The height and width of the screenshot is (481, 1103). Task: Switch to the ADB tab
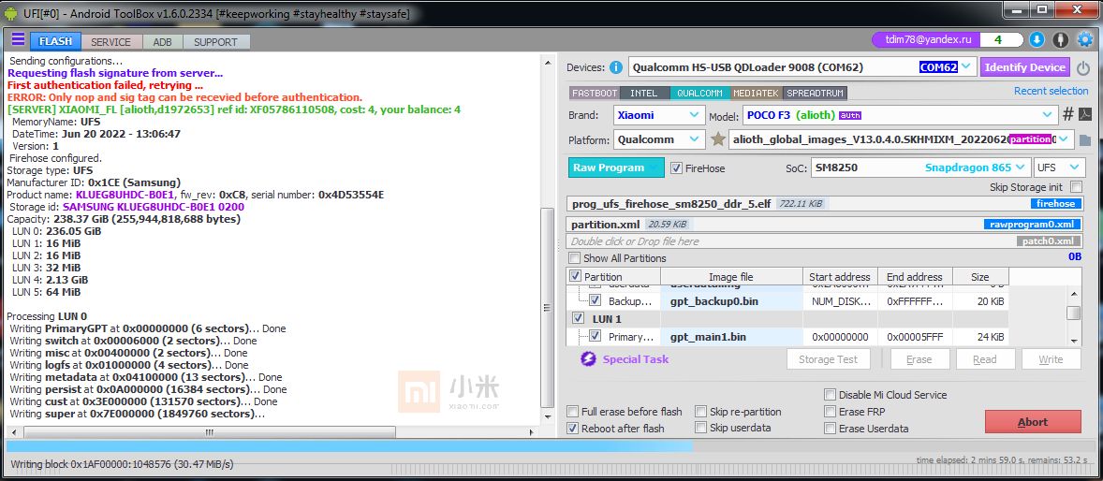click(x=163, y=41)
